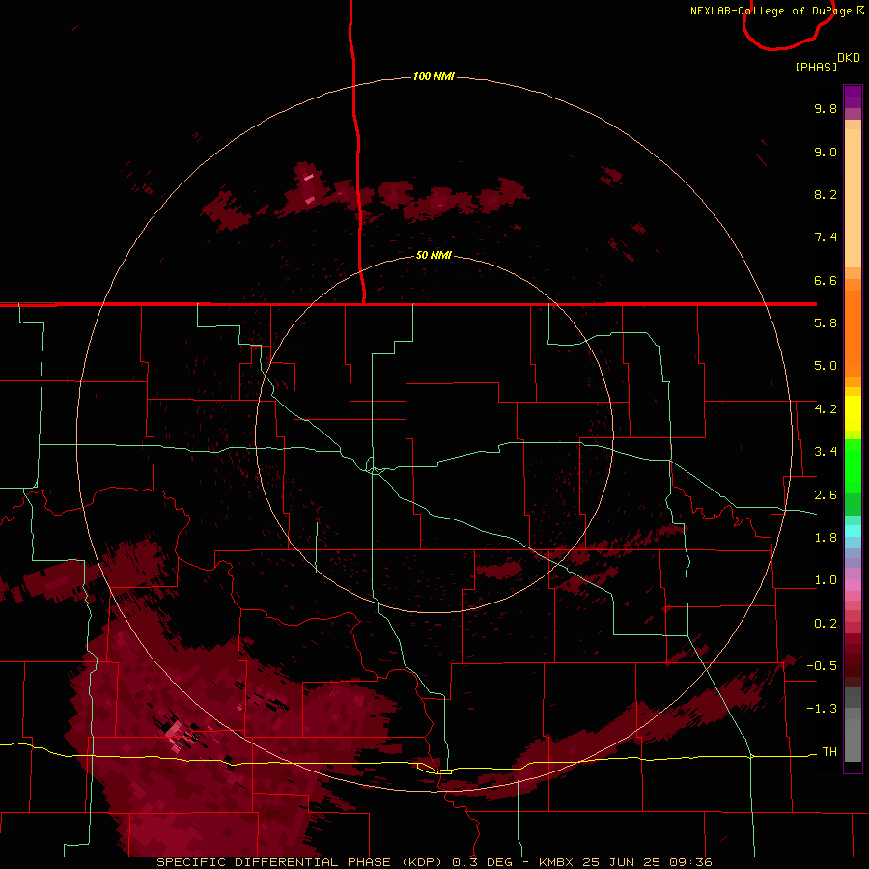Click the bright pink core in southwest storm

(175, 729)
